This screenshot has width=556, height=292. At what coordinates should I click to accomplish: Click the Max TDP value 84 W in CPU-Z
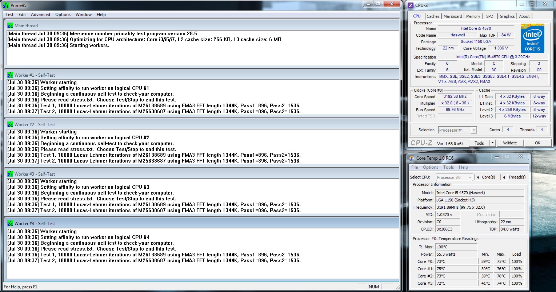point(506,35)
